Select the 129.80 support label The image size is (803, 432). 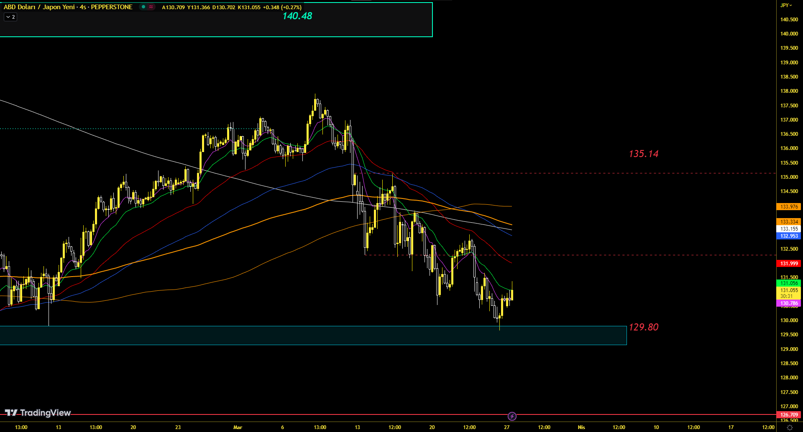[x=643, y=327]
